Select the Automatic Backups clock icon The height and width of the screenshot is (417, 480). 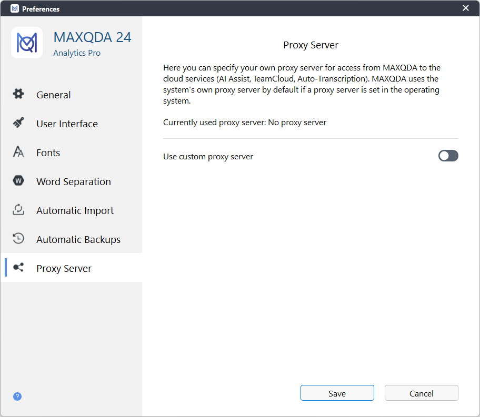18,238
